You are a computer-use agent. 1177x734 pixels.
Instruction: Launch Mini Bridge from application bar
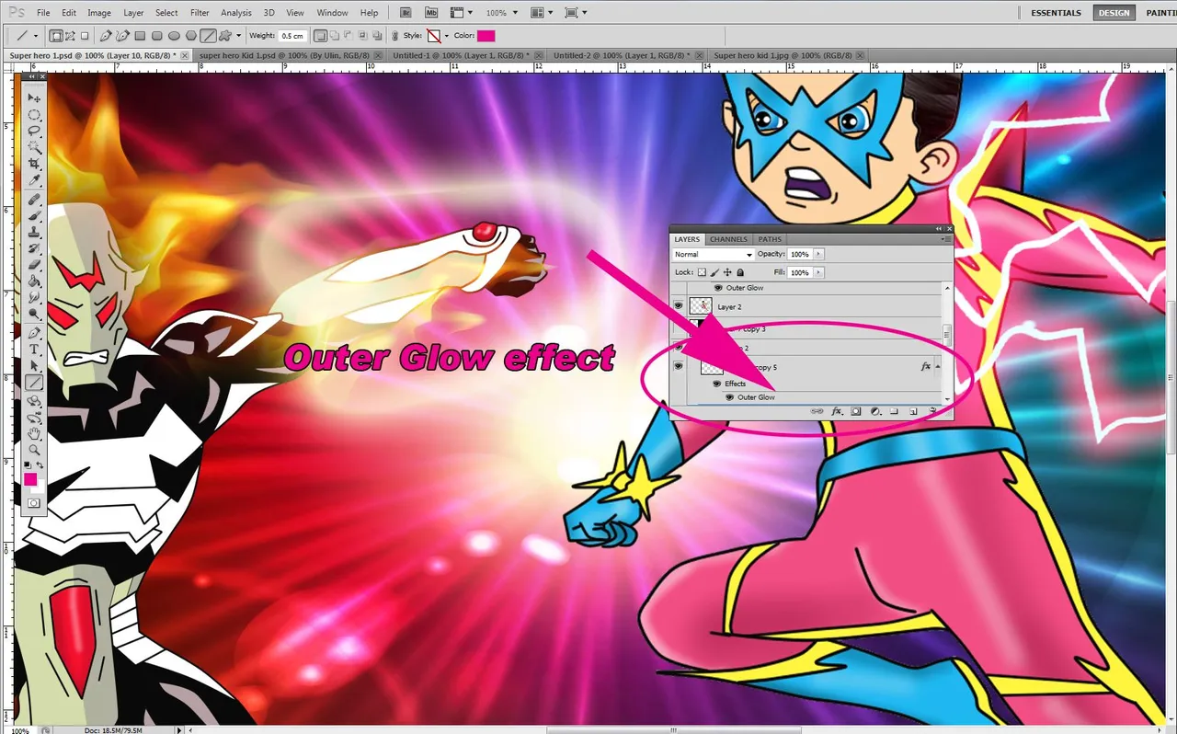(430, 13)
